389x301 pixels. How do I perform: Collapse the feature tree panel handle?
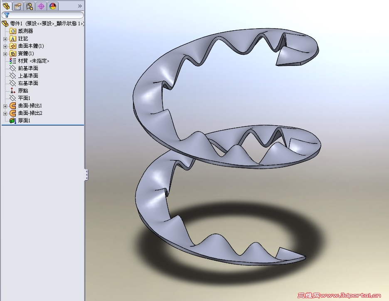coord(86,175)
